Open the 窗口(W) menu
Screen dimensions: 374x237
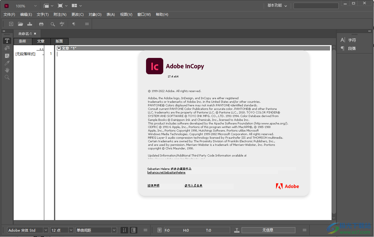click(144, 15)
